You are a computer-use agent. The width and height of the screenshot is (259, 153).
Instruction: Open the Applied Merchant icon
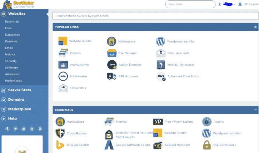(158, 145)
